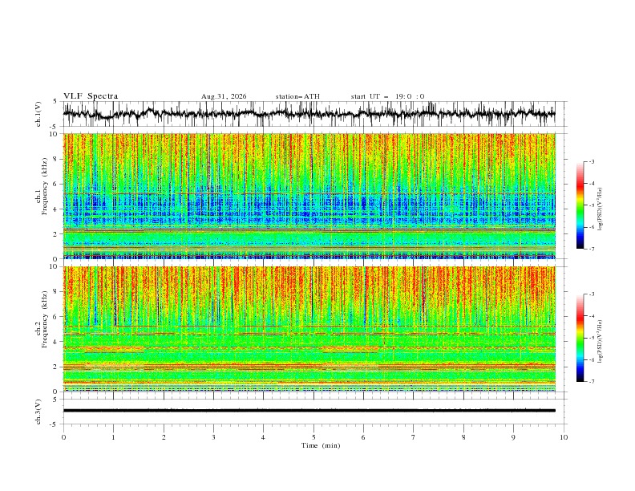635x491 pixels.
Task: Click the 5 minute tick on time axis
Action: (x=313, y=437)
